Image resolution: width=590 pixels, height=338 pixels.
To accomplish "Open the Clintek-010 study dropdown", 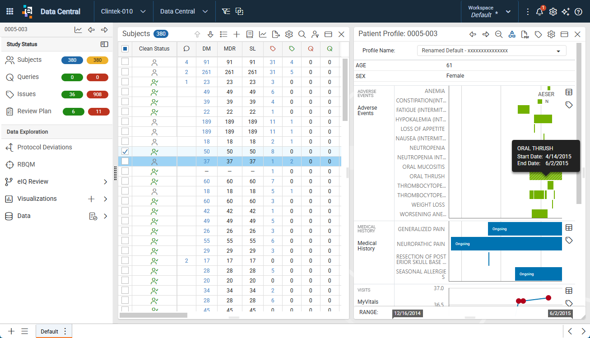I will point(123,11).
